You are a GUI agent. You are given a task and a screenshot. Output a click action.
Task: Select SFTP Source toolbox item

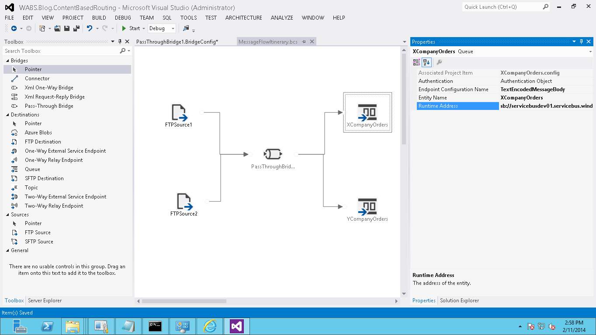39,242
